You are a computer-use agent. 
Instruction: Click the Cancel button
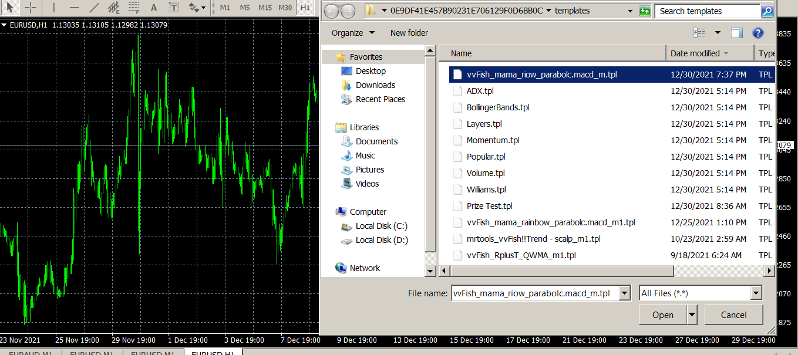734,315
